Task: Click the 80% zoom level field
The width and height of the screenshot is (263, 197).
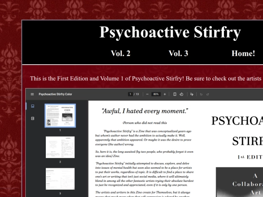Action: pos(156,94)
